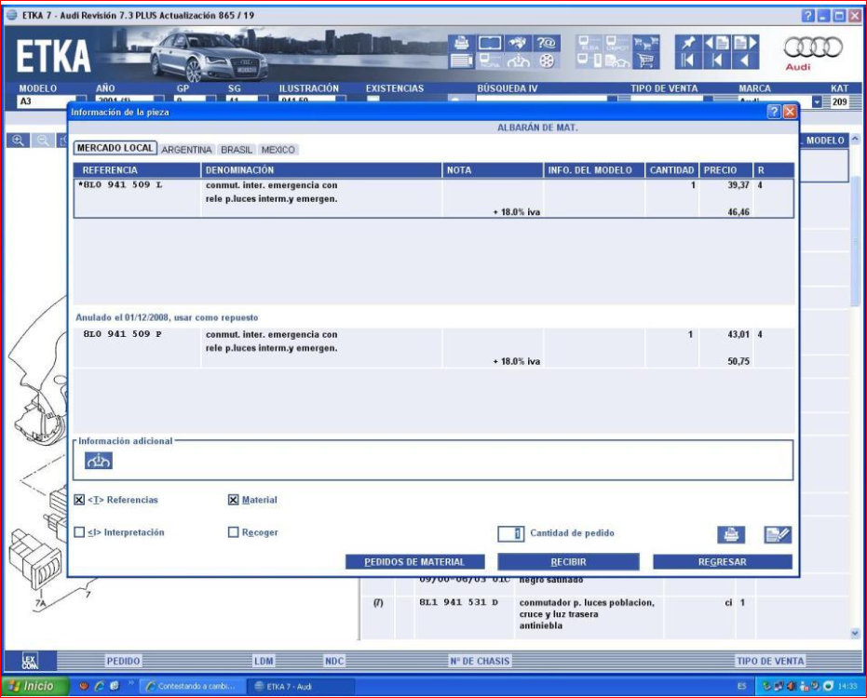Click the pushpin icon in the toolbar
867x698 pixels.
click(688, 43)
